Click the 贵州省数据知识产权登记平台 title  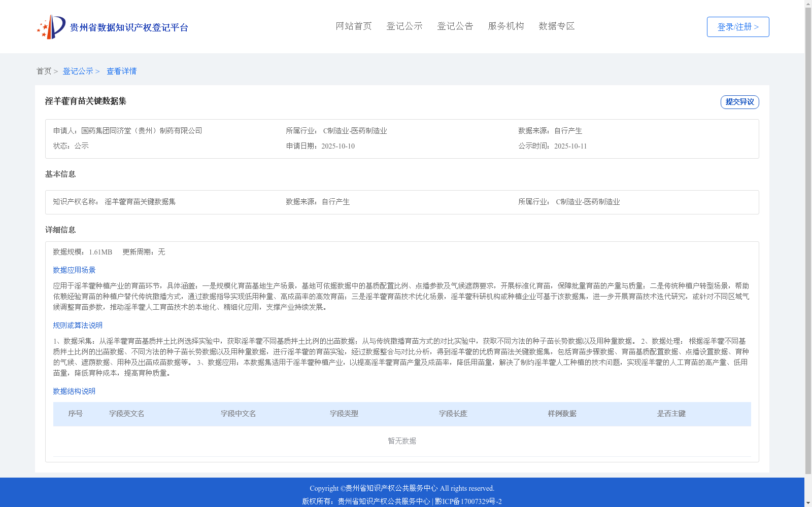click(x=129, y=27)
